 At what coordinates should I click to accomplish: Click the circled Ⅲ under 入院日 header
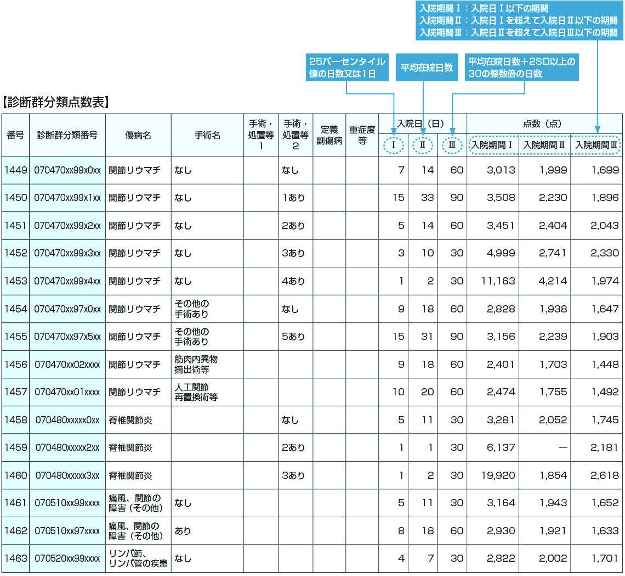[452, 146]
